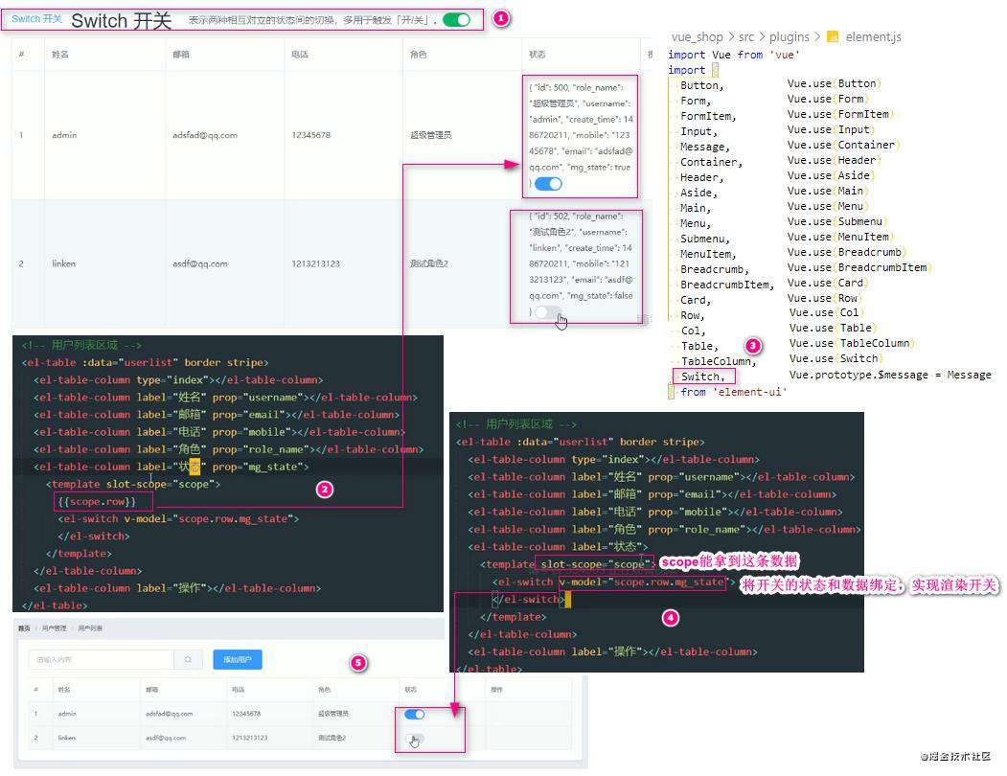Click the numbered marker 5 circle

[x=358, y=662]
